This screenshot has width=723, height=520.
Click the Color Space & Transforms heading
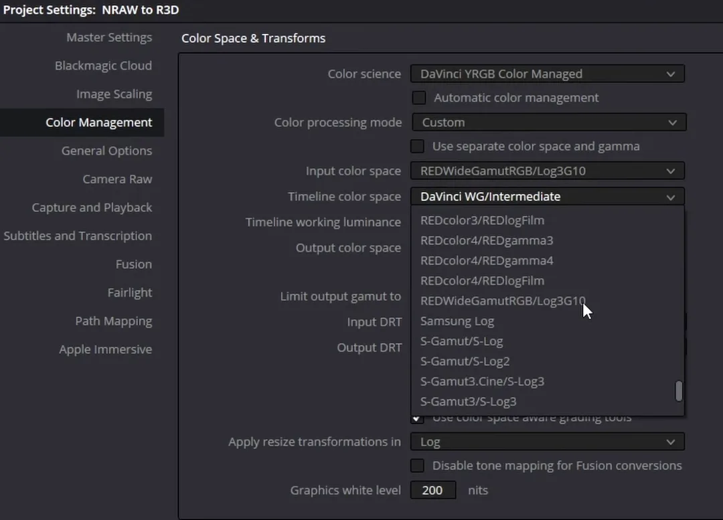click(253, 38)
